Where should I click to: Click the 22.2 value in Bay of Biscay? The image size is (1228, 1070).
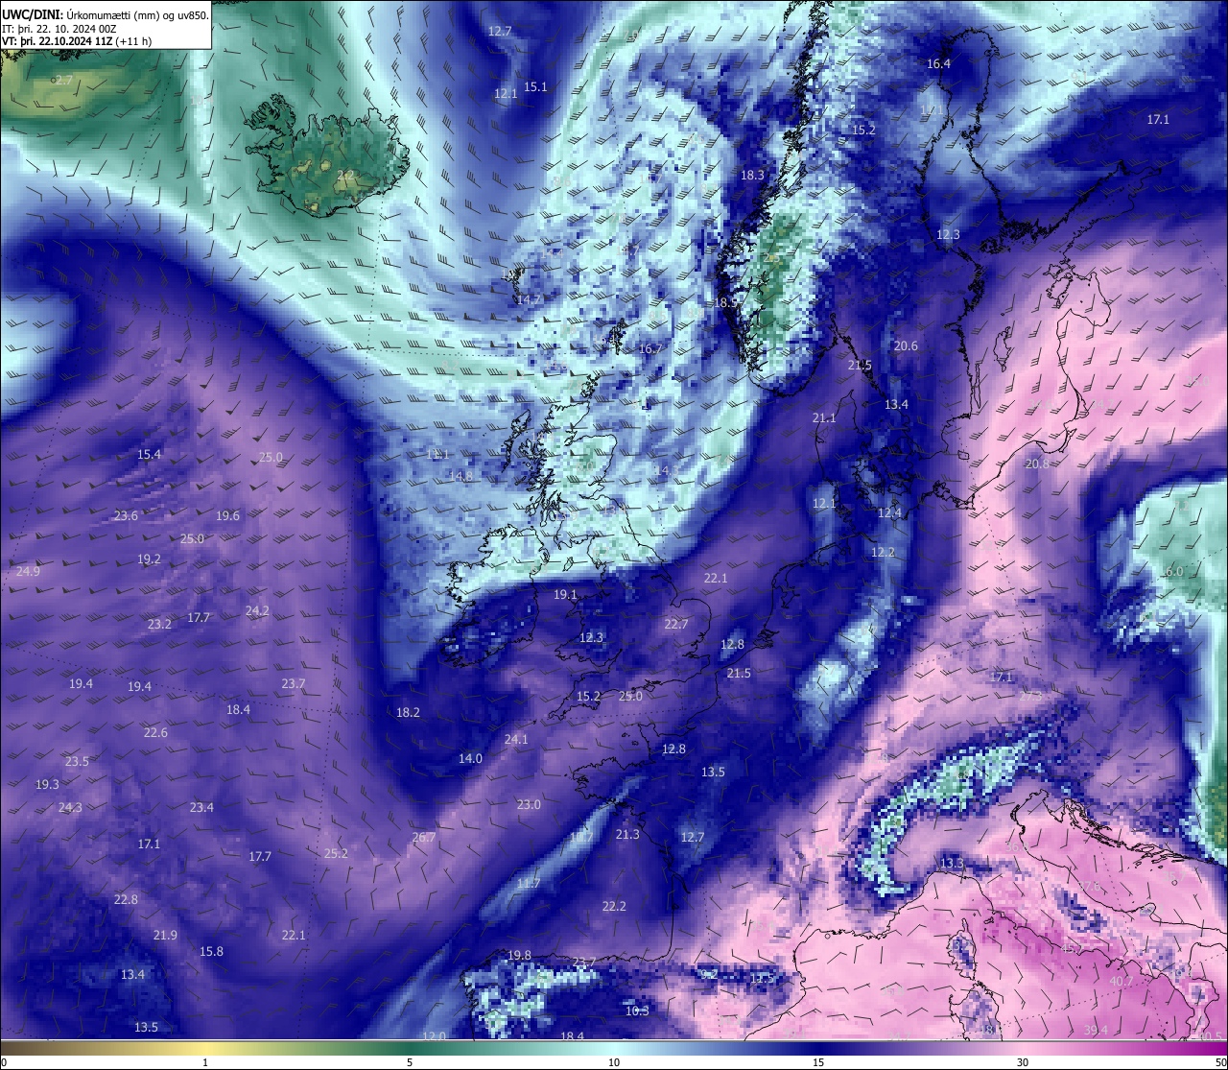614,906
